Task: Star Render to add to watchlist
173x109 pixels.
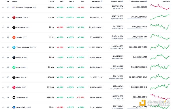Action: (x=3, y=17)
